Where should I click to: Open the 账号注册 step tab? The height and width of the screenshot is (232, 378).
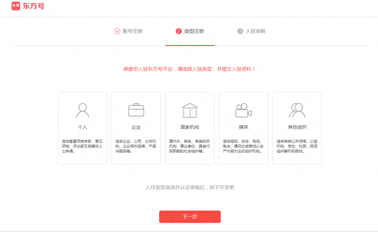[132, 31]
